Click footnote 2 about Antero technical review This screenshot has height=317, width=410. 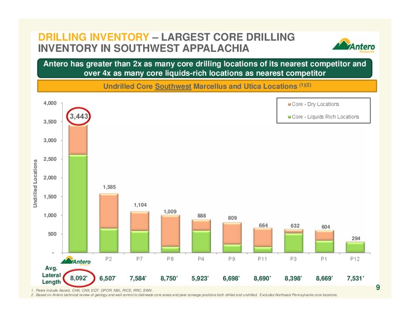(x=184, y=295)
